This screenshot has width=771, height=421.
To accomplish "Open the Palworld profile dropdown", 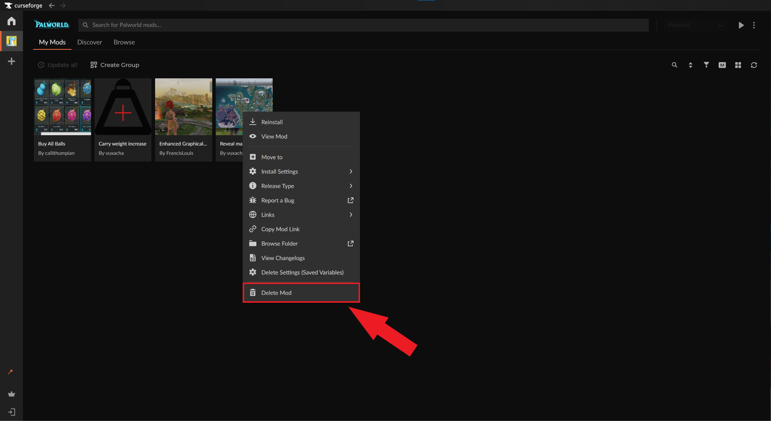I will click(x=695, y=25).
